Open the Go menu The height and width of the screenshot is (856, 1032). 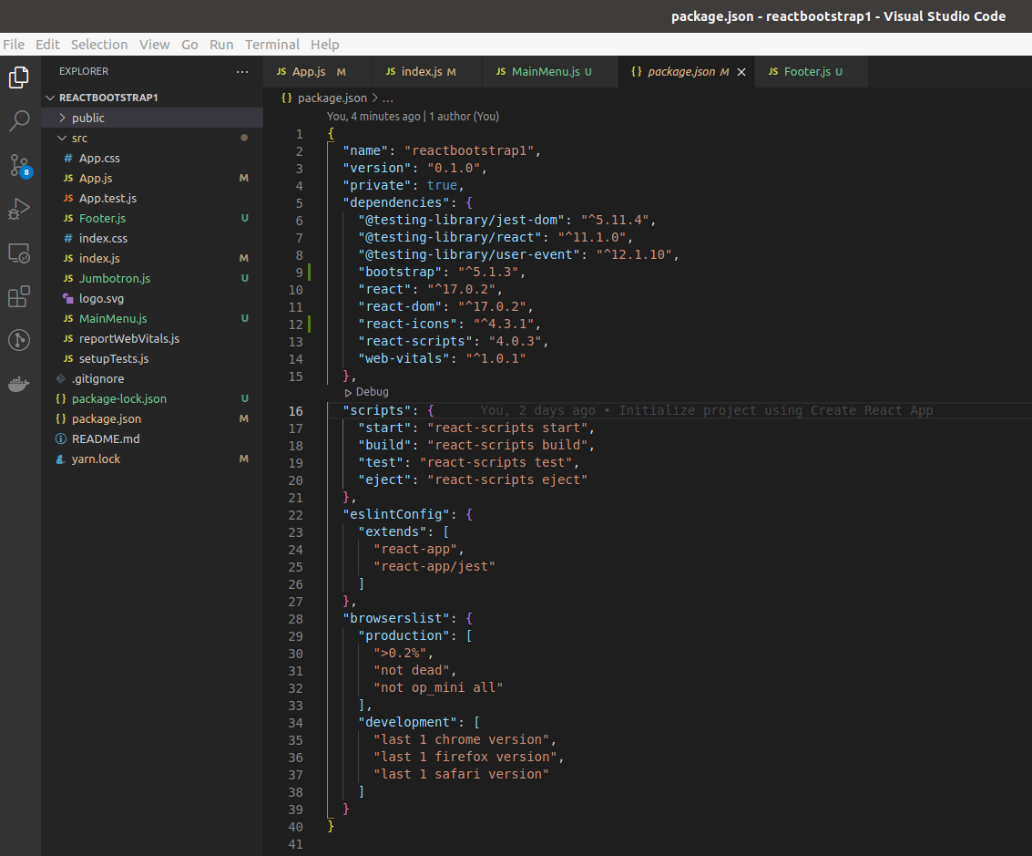189,44
